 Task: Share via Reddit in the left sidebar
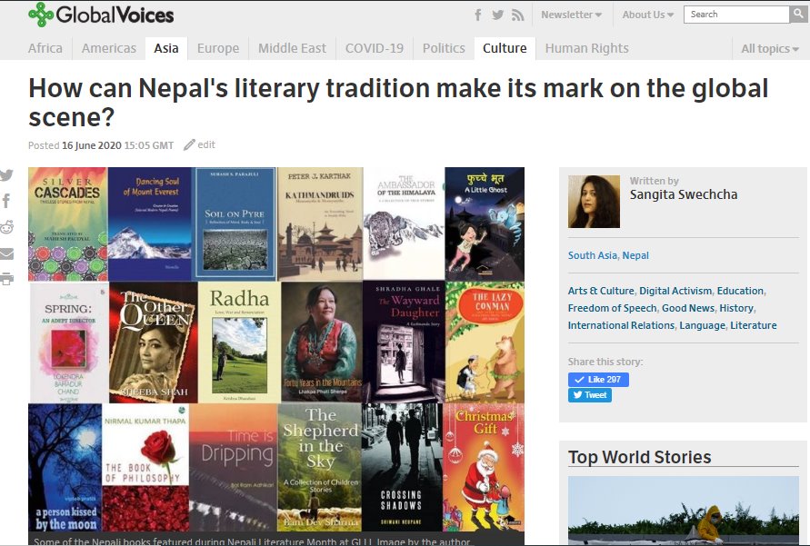pos(6,227)
